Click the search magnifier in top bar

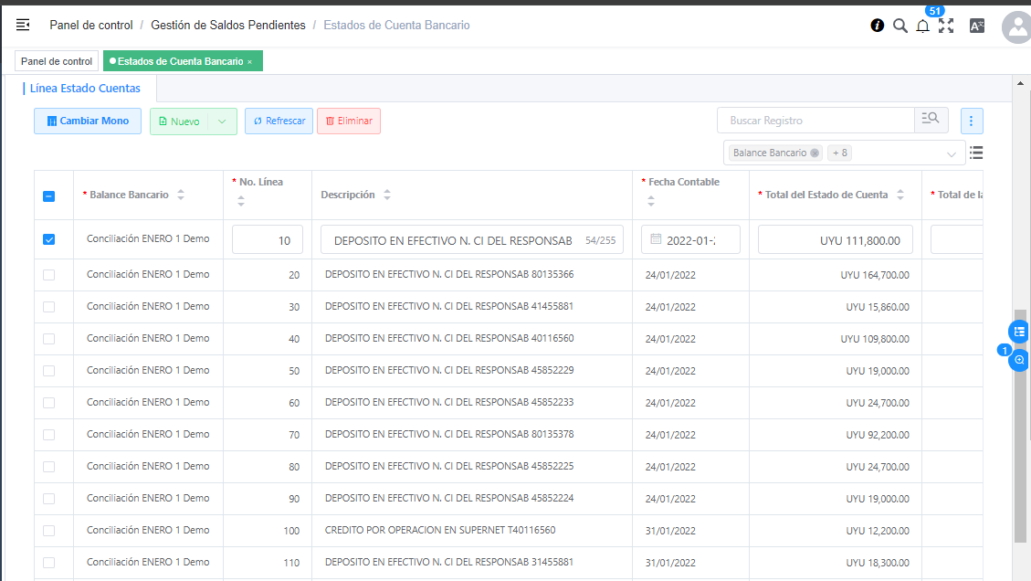tap(900, 26)
